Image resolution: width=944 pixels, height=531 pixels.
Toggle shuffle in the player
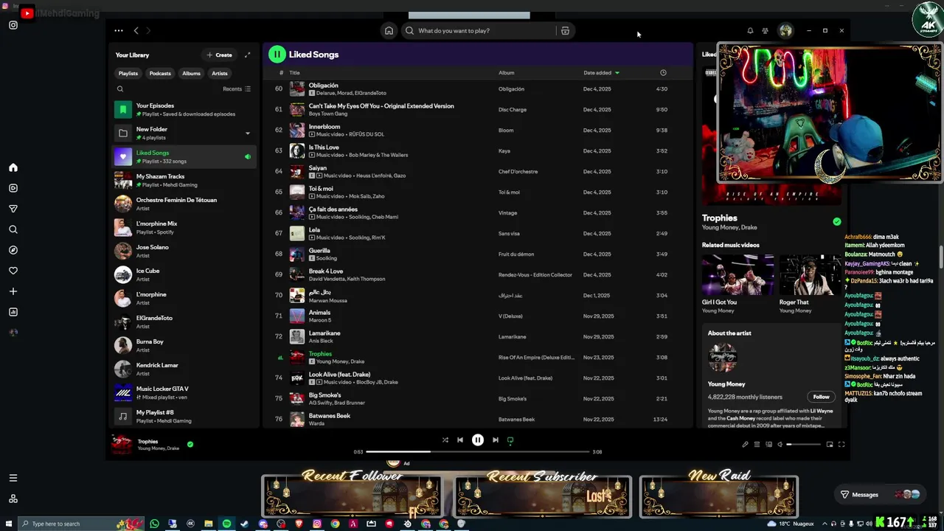[x=445, y=440]
